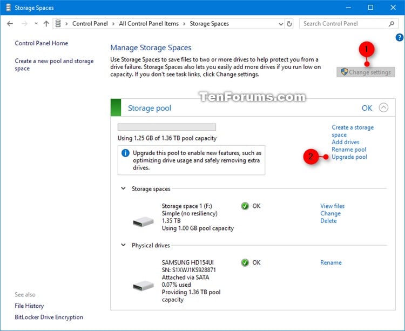Go back with the left arrow
Viewport: 405px width, 331px height.
click(x=10, y=24)
